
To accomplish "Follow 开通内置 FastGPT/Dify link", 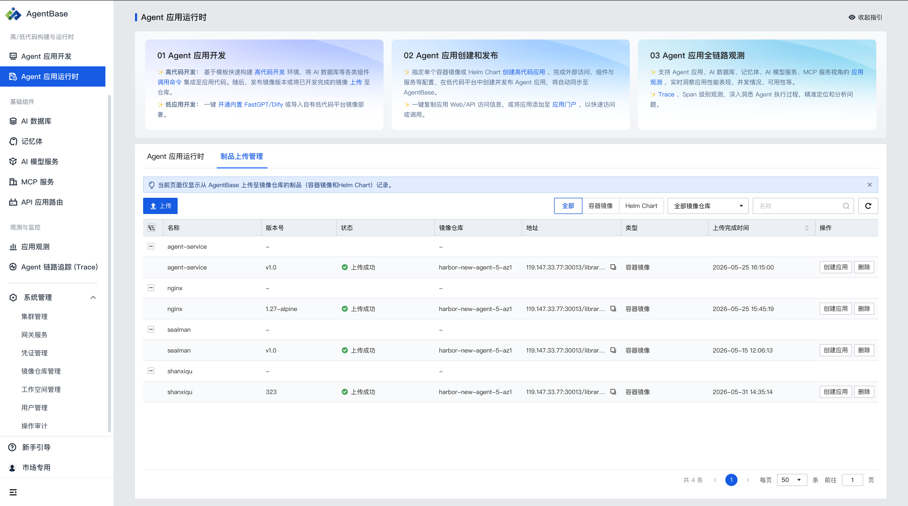I will [x=251, y=104].
